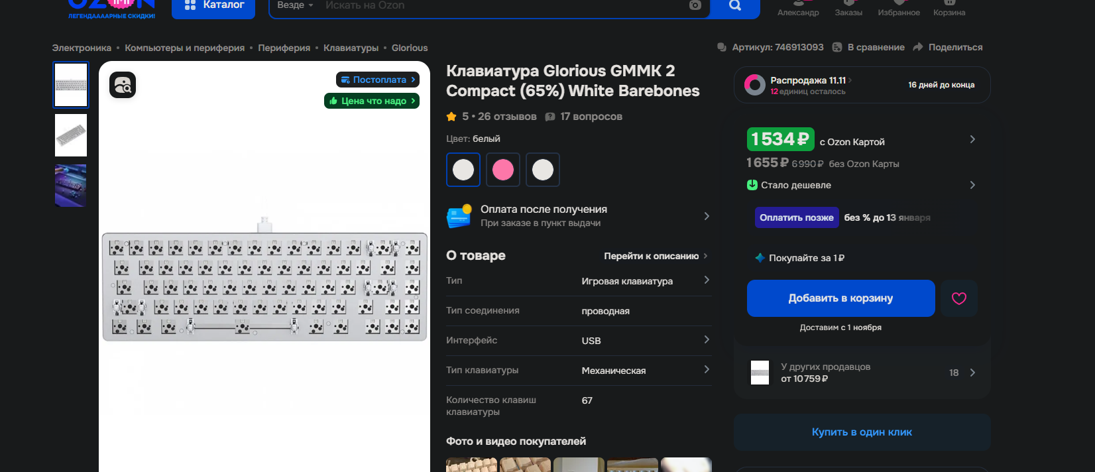Click the Оплатить позже button

point(797,217)
